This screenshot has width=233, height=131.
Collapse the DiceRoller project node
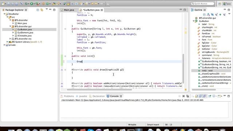4,14
